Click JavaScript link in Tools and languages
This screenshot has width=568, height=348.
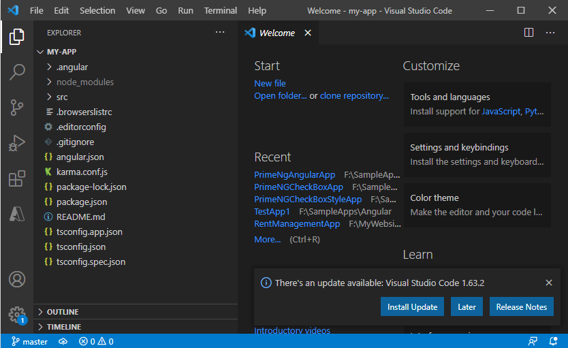pos(501,111)
